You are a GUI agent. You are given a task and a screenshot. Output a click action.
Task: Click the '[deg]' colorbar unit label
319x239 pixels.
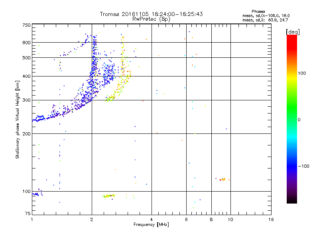[x=293, y=32]
